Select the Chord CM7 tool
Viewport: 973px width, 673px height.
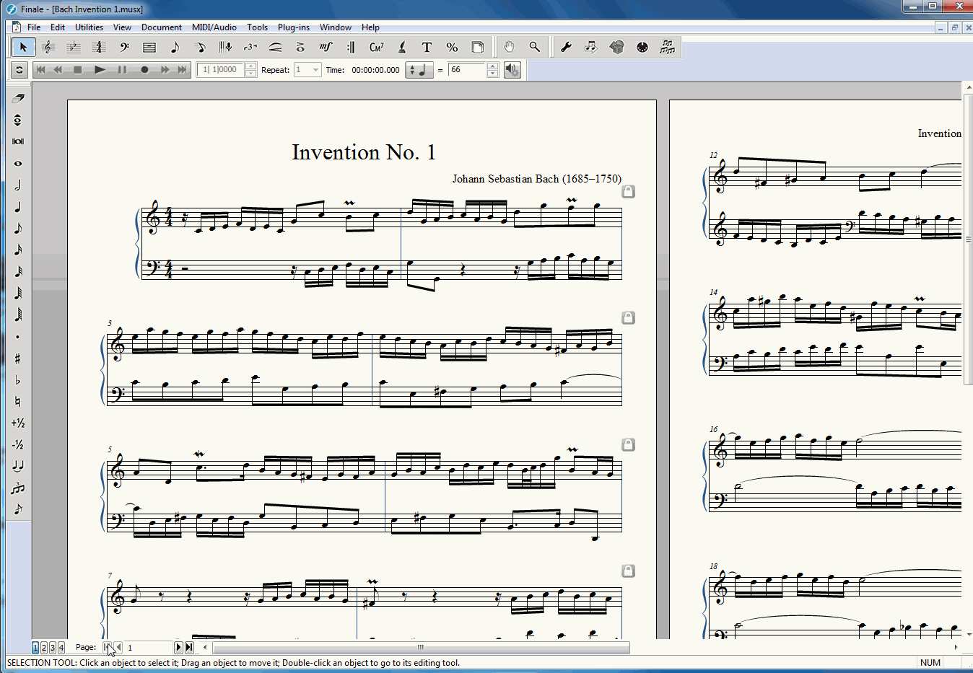tap(376, 48)
